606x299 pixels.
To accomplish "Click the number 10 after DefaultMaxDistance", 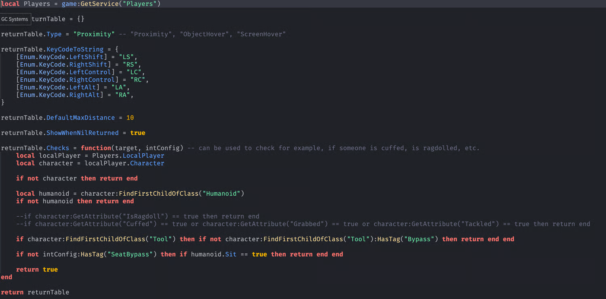I will pyautogui.click(x=130, y=118).
